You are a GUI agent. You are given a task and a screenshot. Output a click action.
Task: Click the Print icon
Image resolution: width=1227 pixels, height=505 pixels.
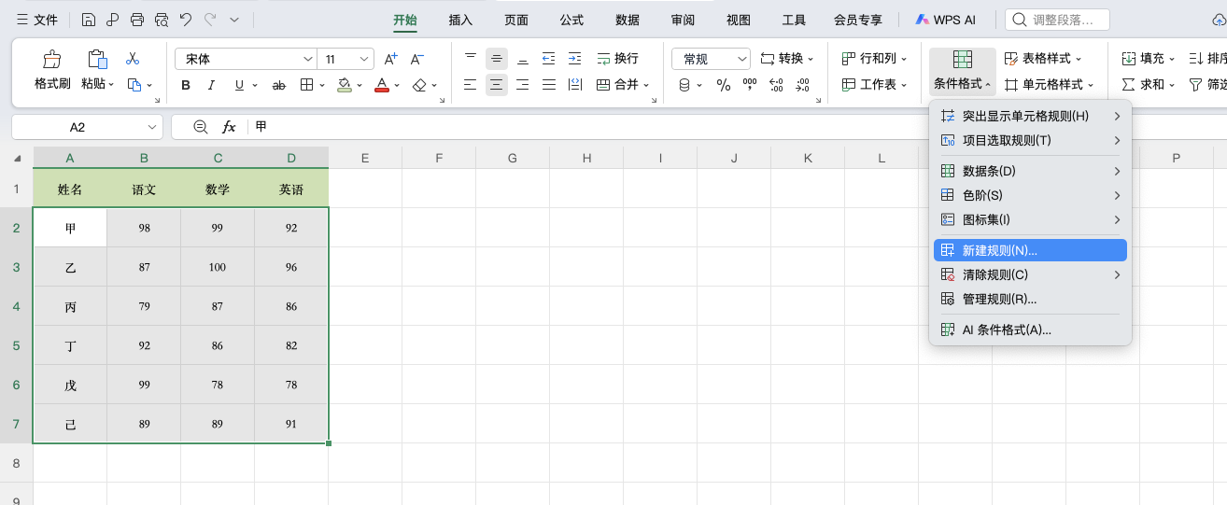coord(137,20)
